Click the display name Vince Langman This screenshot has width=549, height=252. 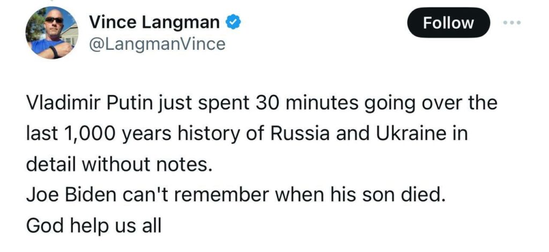coord(154,23)
